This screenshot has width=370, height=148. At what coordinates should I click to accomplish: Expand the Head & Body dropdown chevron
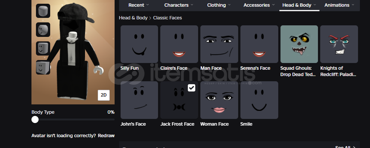[x=315, y=5]
